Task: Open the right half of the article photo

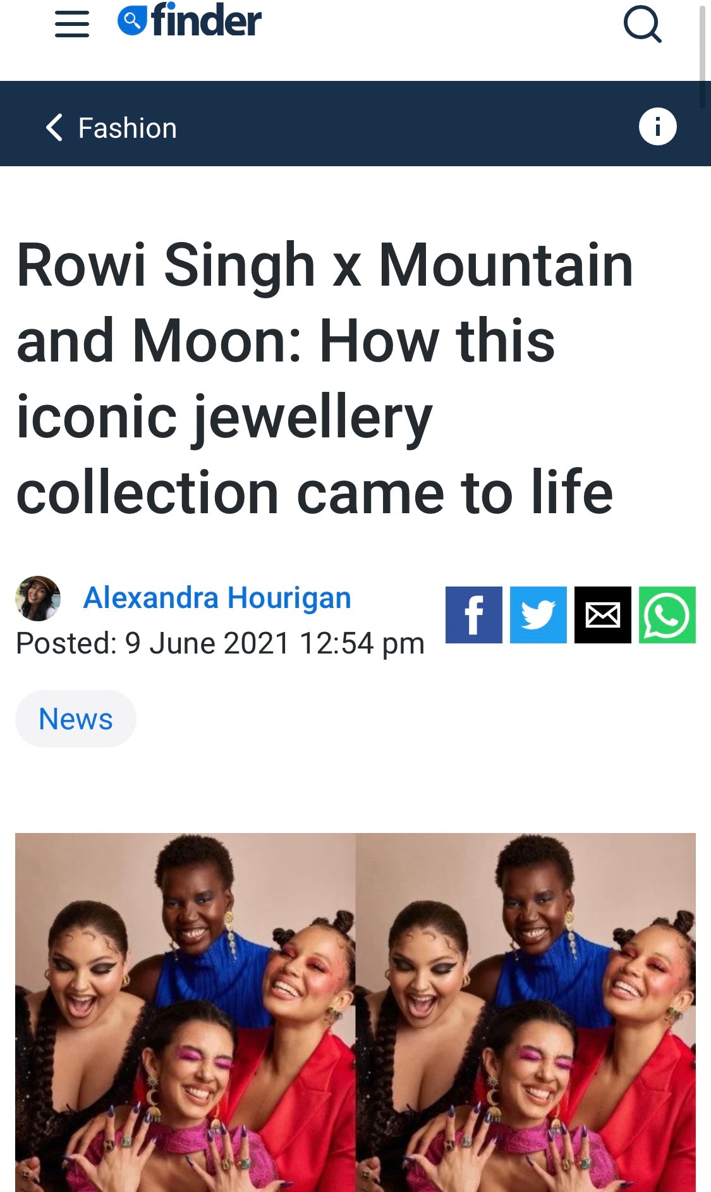Action: [x=526, y=1013]
